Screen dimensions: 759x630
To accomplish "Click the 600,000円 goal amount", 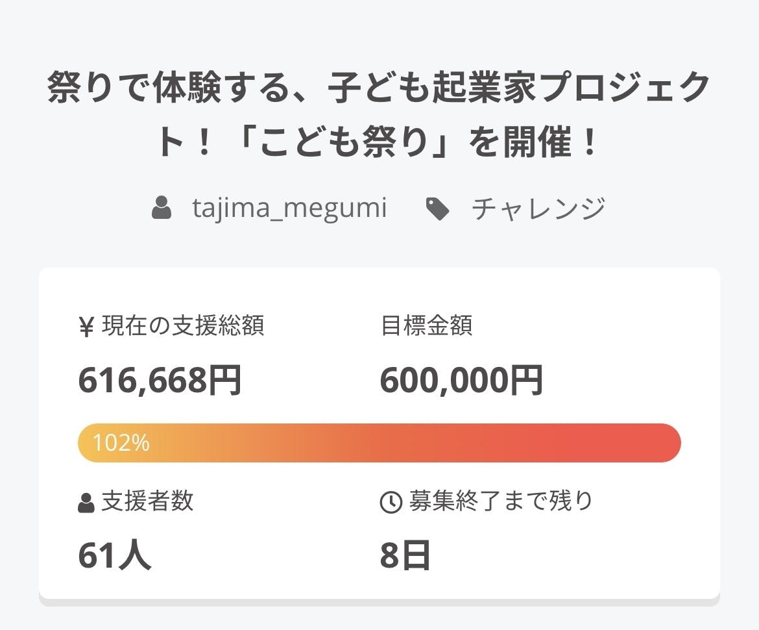I will coord(461,380).
